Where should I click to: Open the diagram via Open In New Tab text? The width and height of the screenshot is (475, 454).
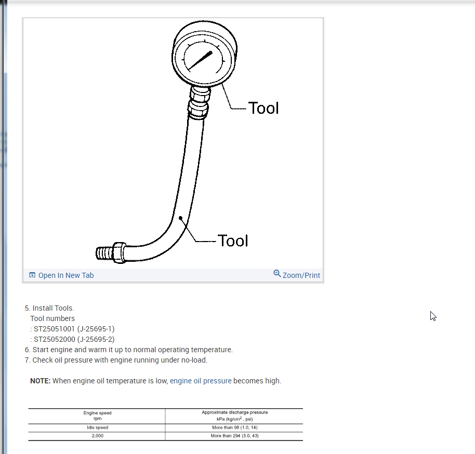66,275
